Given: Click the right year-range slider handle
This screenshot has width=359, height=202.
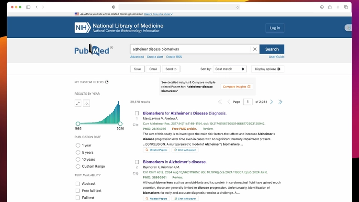Looking at the screenshot, I should pyautogui.click(x=120, y=123).
